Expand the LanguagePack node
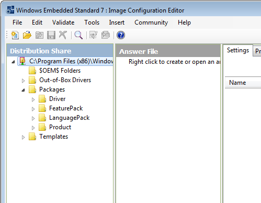 pos(33,118)
